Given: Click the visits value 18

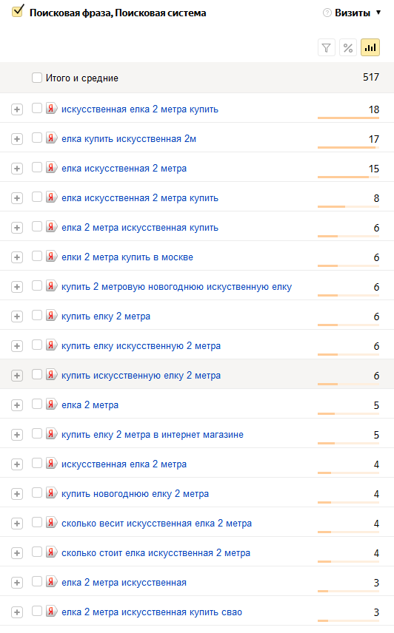Looking at the screenshot, I should 374,109.
